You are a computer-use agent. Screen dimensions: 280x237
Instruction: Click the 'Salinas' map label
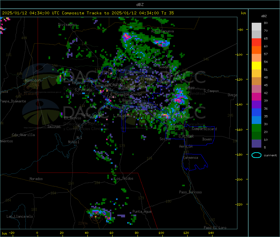click(x=54, y=126)
